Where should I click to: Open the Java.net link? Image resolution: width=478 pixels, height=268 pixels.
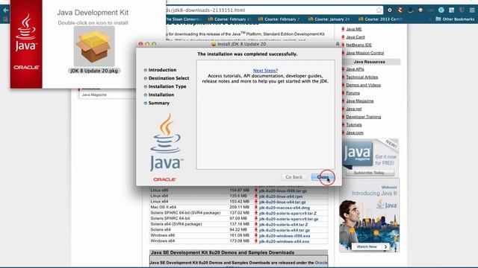pos(353,109)
